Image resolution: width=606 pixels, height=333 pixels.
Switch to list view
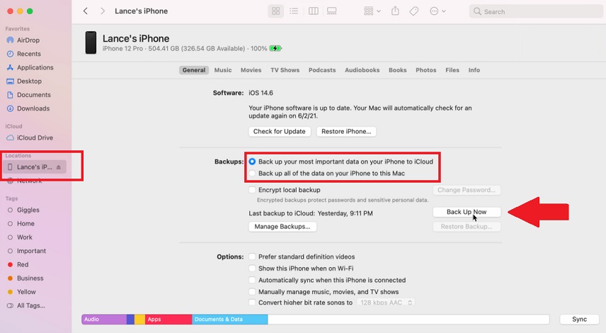(x=294, y=11)
